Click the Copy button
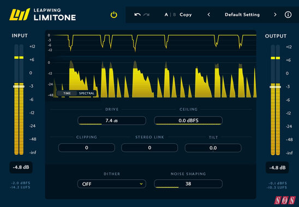 coord(186,15)
